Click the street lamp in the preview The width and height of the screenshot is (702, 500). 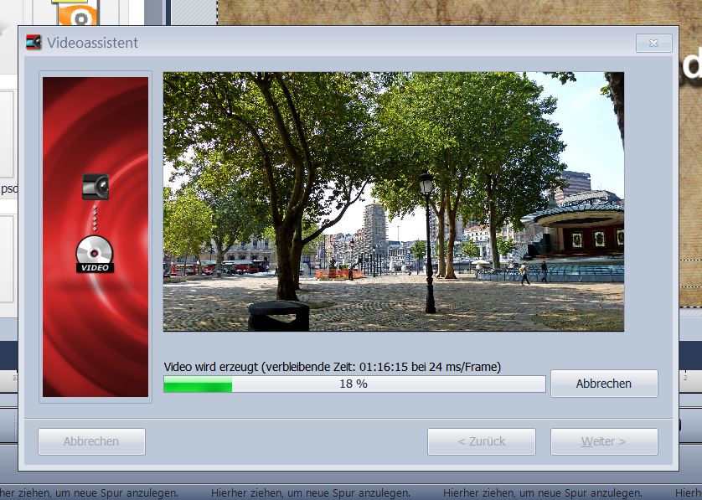427,235
